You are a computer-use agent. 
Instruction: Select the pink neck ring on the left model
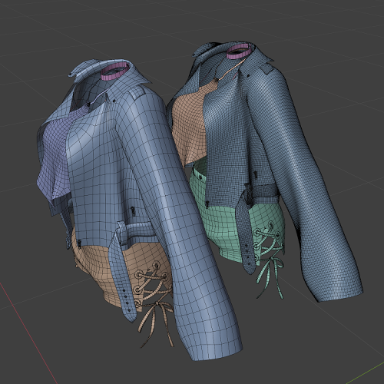pyautogui.click(x=114, y=71)
